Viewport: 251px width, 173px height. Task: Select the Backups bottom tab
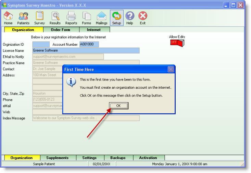point(117,158)
